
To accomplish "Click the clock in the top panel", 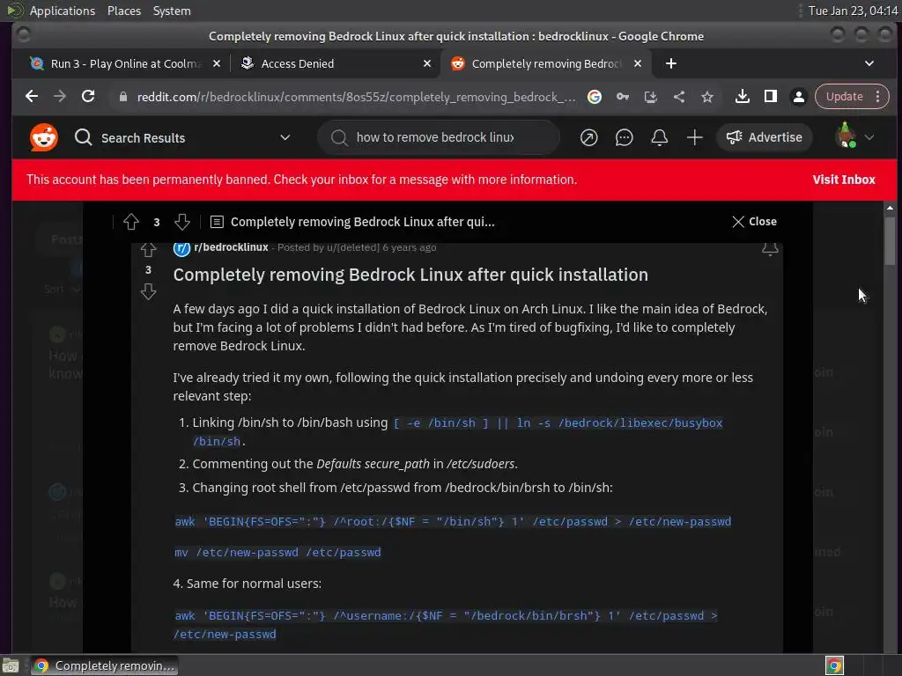I will point(853,11).
